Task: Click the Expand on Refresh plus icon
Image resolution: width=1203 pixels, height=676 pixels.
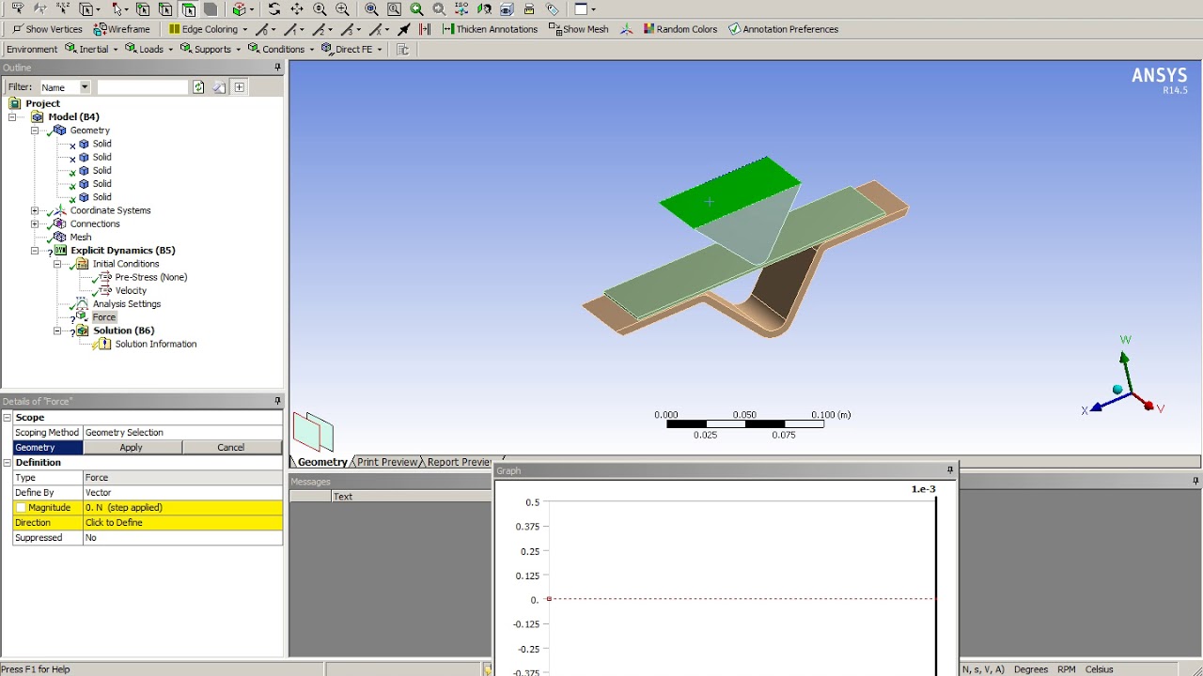Action: 240,86
